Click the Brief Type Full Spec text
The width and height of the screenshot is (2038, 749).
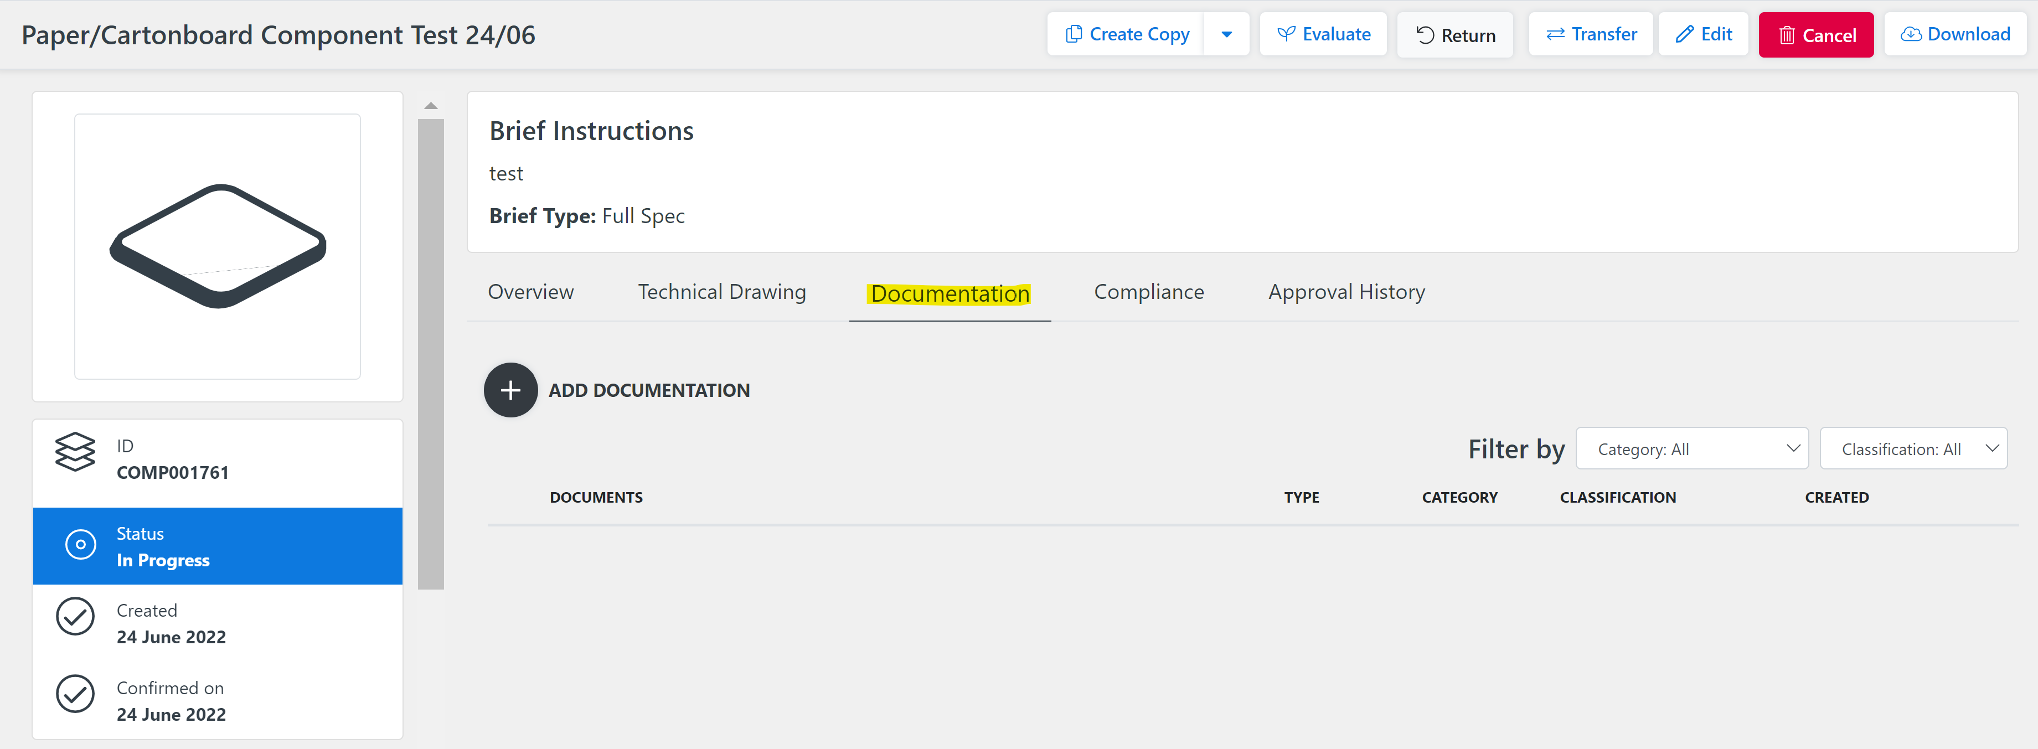coord(587,216)
